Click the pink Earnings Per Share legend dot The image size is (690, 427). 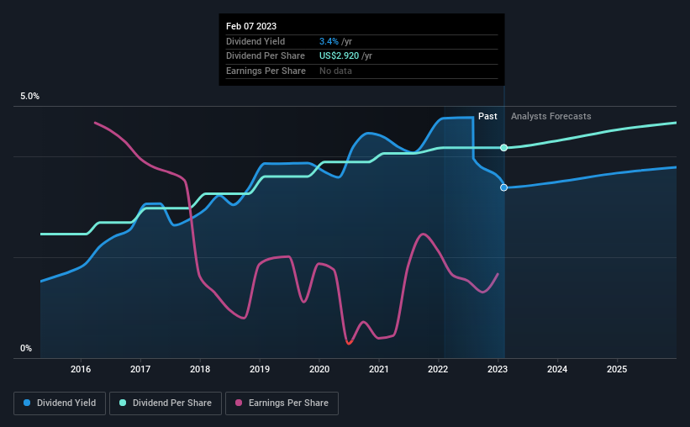tap(239, 403)
